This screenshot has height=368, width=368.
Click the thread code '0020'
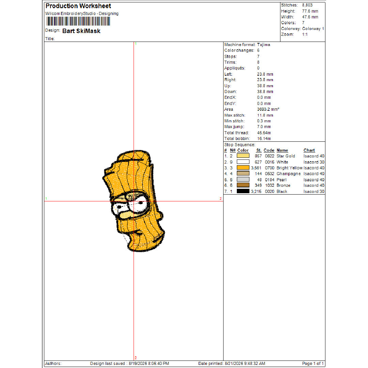pyautogui.click(x=270, y=191)
